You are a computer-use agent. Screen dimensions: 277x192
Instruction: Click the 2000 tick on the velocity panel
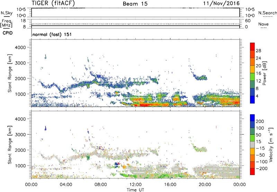tap(20, 150)
